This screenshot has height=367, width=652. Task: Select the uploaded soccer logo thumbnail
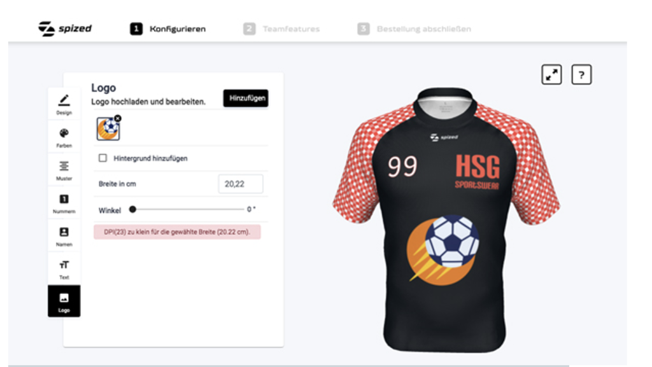pyautogui.click(x=108, y=128)
